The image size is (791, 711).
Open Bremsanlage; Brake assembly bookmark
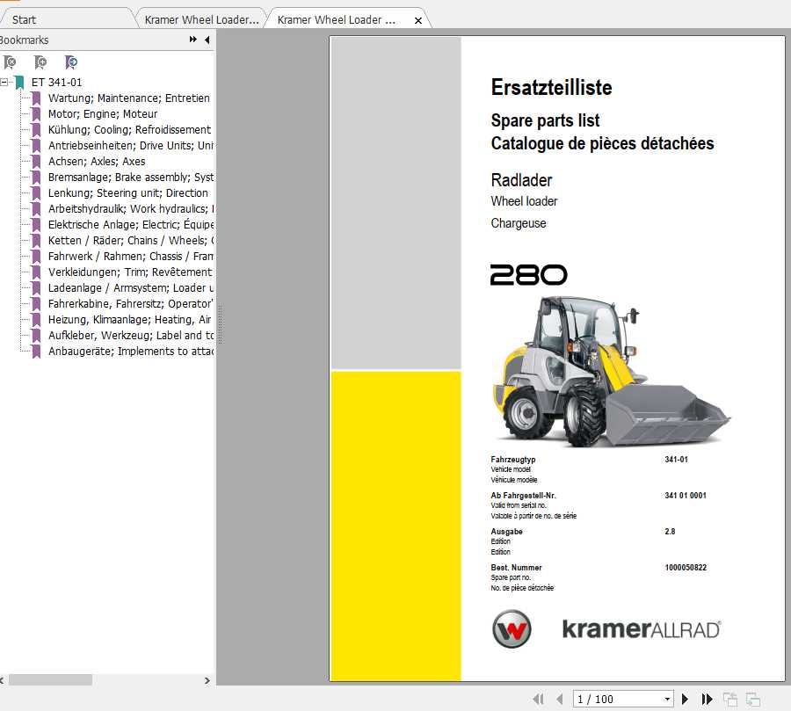(x=131, y=178)
